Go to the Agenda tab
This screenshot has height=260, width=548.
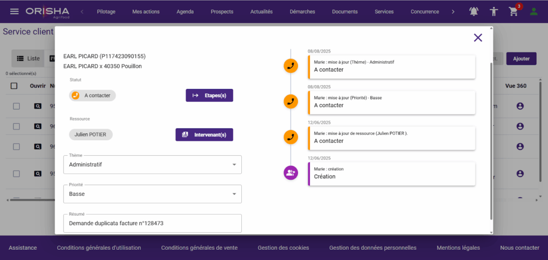coord(185,12)
